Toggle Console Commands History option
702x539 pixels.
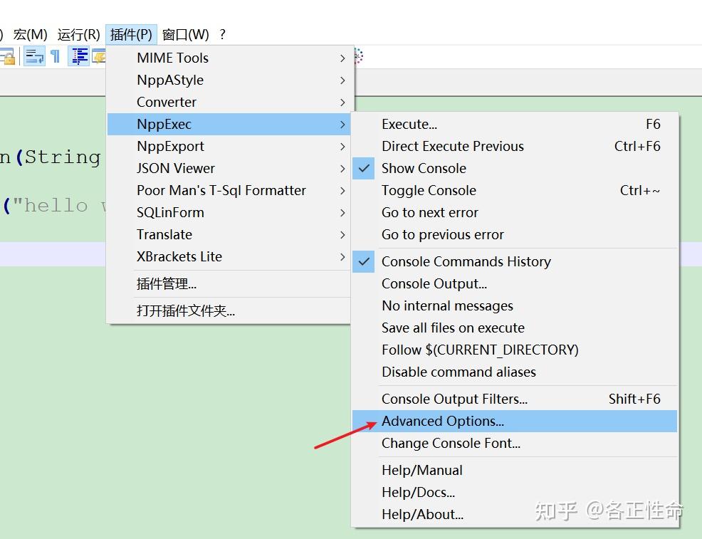pos(466,261)
